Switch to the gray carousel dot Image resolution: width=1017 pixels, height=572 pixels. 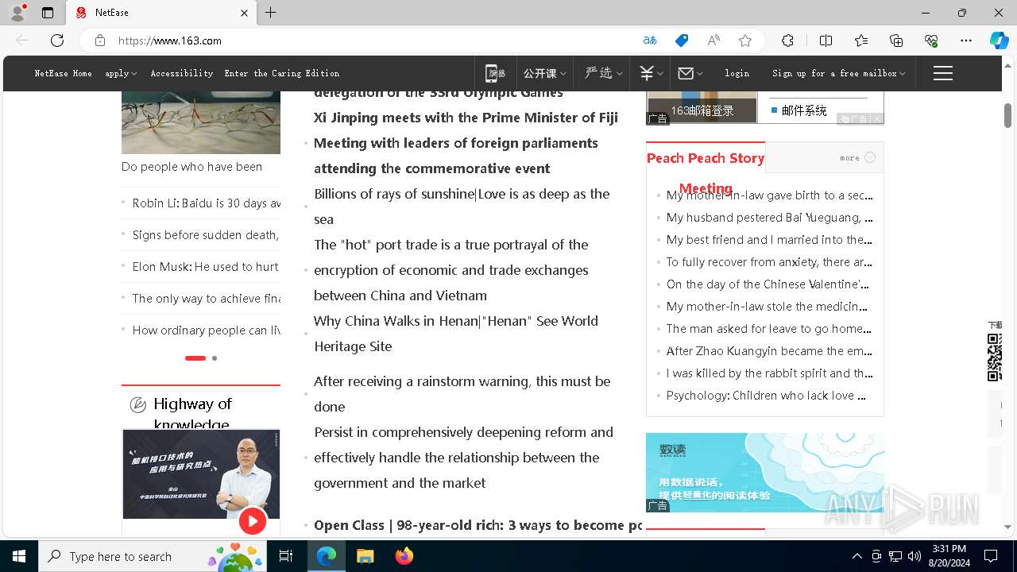point(215,358)
